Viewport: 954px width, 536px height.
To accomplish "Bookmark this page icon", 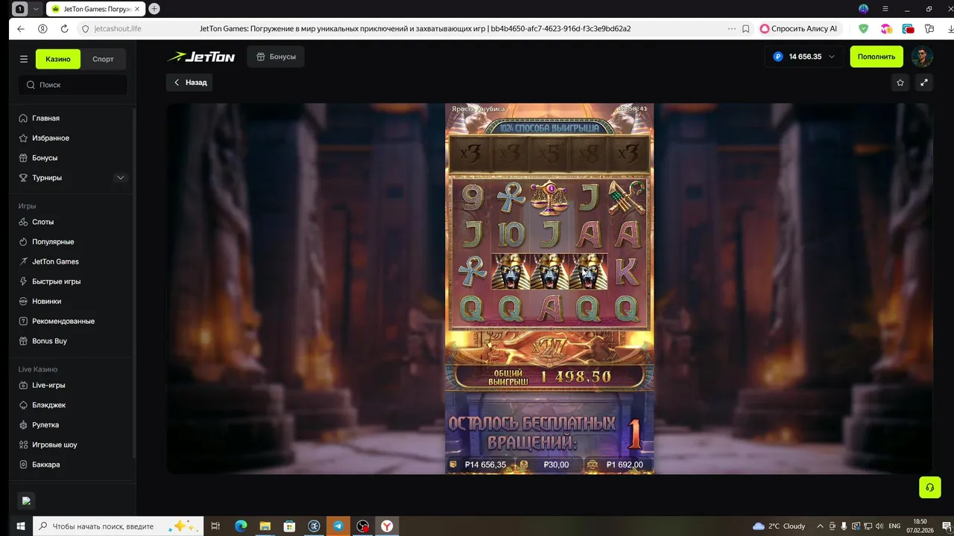I will coord(746,29).
